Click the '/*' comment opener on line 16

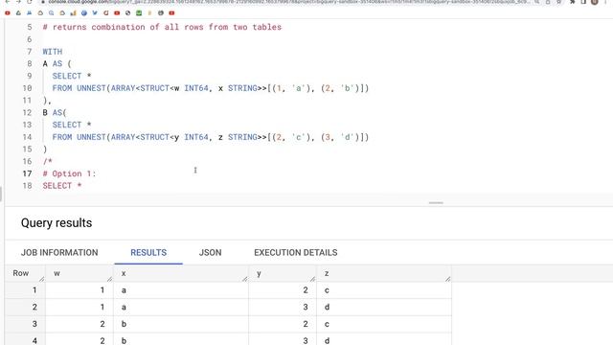pyautogui.click(x=47, y=161)
